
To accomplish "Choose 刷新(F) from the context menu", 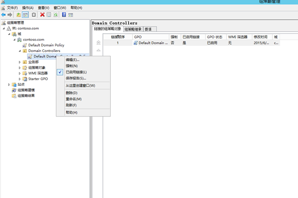I will (x=83, y=105).
